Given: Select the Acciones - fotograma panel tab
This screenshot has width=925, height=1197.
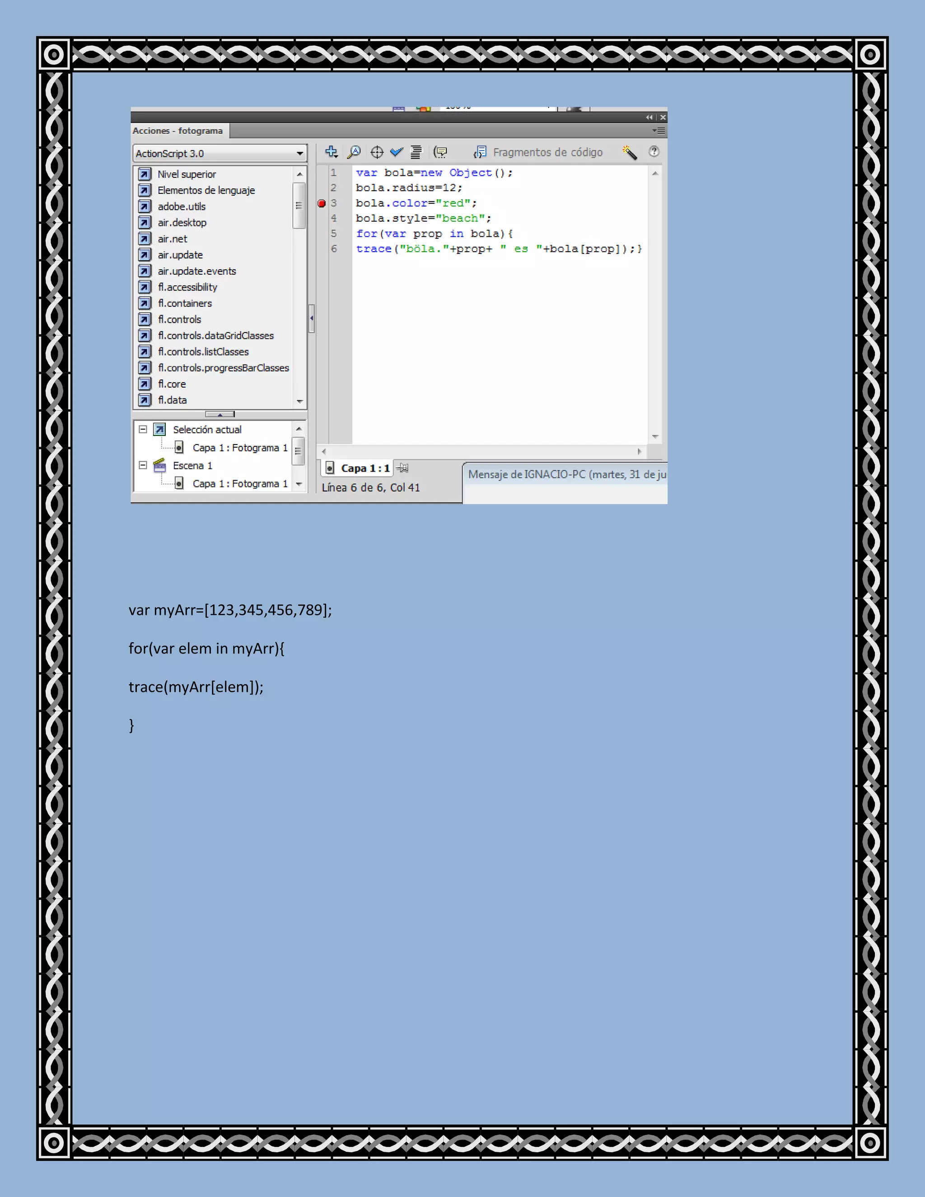Looking at the screenshot, I should click(x=178, y=131).
